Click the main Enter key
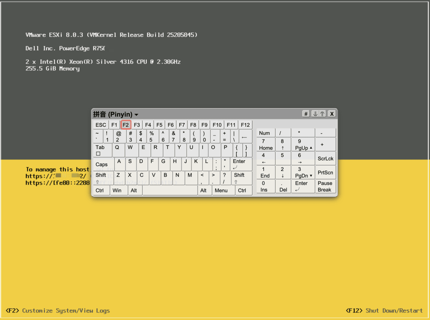 click(x=241, y=164)
